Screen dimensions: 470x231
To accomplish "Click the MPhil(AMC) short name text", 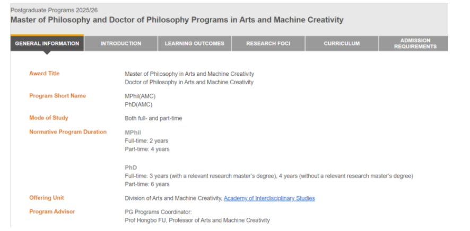I will click(140, 96).
